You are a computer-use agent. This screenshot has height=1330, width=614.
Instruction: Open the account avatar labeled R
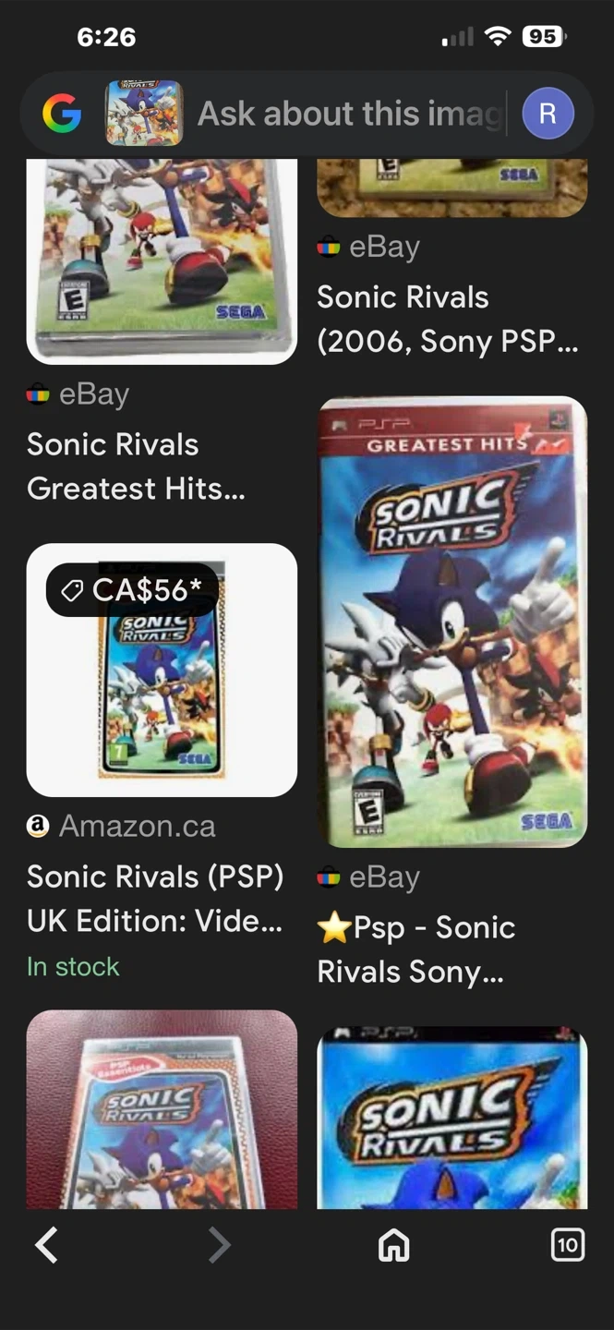click(548, 114)
